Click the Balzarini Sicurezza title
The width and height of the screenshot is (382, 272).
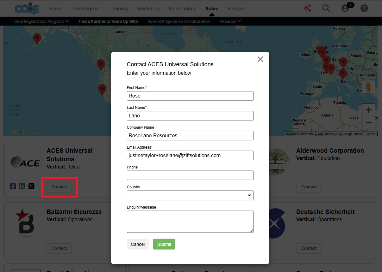[74, 212]
